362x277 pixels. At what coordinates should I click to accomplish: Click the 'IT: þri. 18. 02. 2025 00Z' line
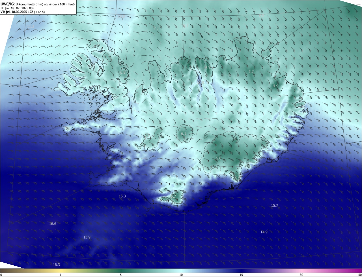(x=17, y=8)
